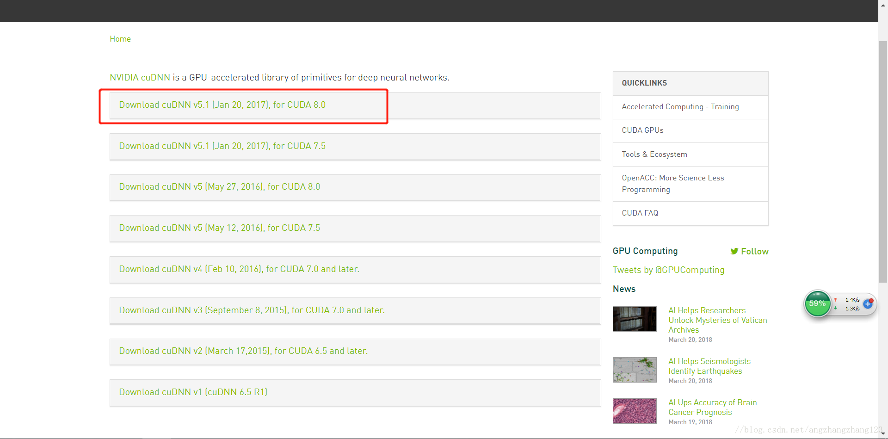The width and height of the screenshot is (888, 439).
Task: Expand Download cuDNN v1 (cuDNN 6.5 R1)
Action: click(355, 392)
